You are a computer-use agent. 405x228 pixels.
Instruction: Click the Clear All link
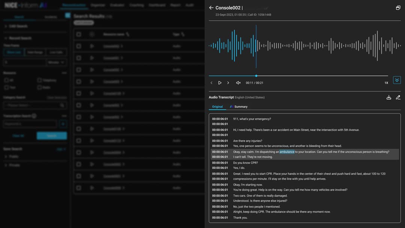[18, 136]
